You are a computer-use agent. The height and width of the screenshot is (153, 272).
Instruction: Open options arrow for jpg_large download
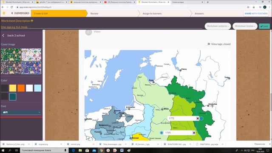(222, 144)
